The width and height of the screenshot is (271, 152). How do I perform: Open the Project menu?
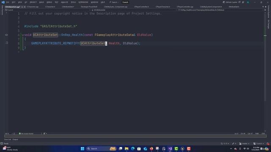(33, 2)
